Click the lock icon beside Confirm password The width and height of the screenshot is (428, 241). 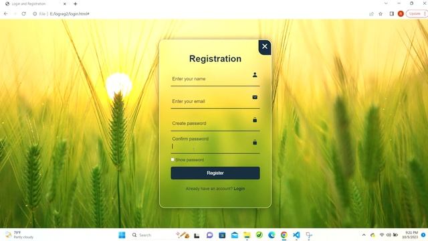[x=255, y=142]
